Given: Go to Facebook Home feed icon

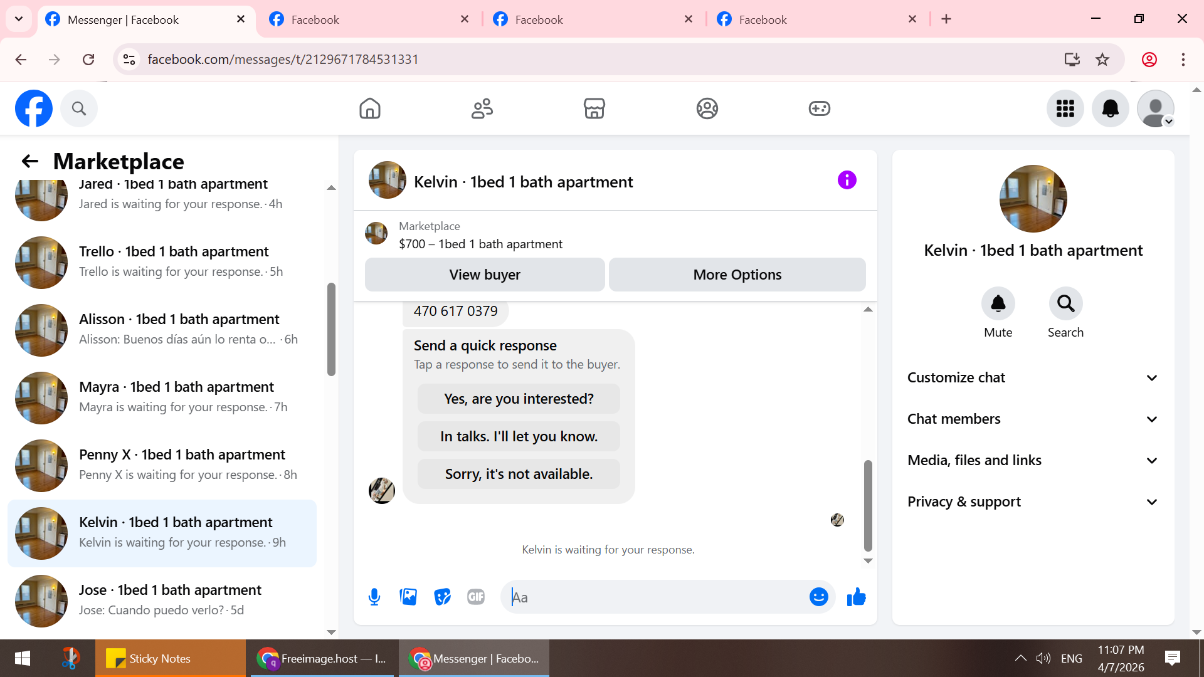Looking at the screenshot, I should pyautogui.click(x=370, y=108).
